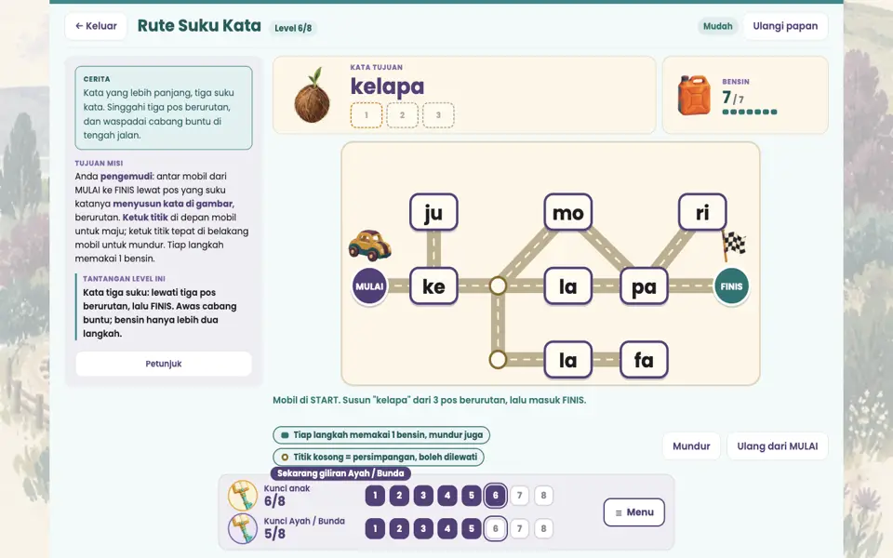
Task: Select level 3 in Kunci Ayah / Bunda row
Action: [x=423, y=528]
